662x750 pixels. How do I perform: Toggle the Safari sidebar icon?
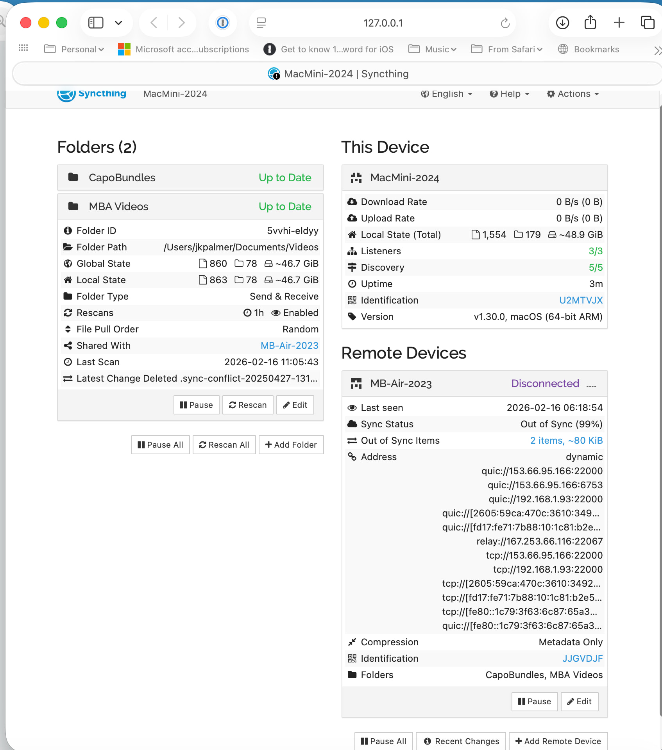pyautogui.click(x=96, y=23)
